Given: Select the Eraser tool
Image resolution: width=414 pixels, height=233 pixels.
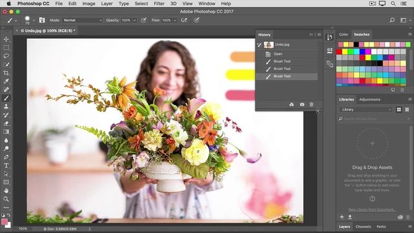Looking at the screenshot, I should tap(6, 124).
